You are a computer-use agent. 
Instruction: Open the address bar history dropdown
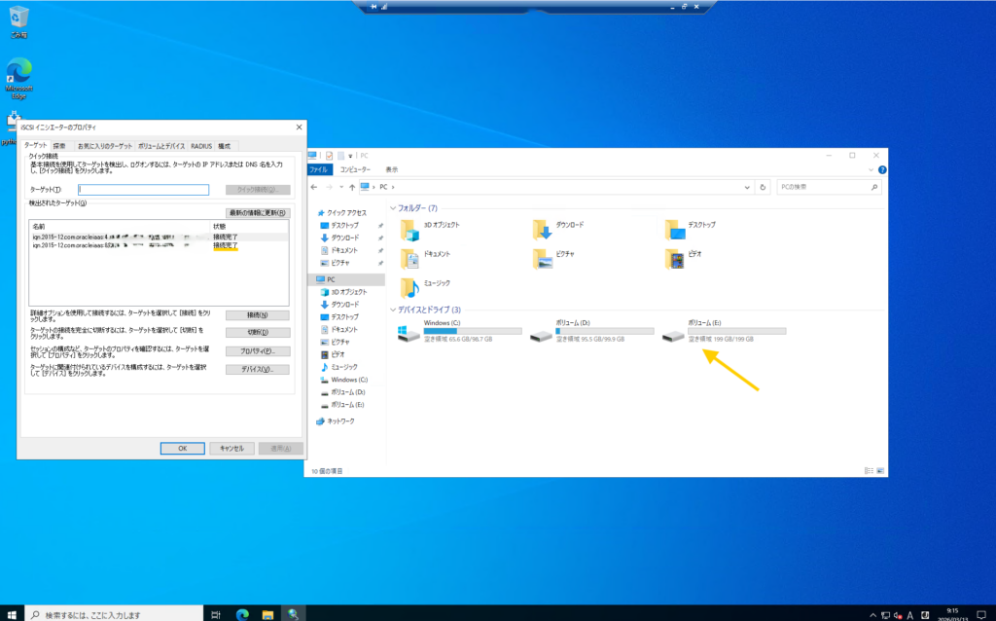click(x=746, y=186)
